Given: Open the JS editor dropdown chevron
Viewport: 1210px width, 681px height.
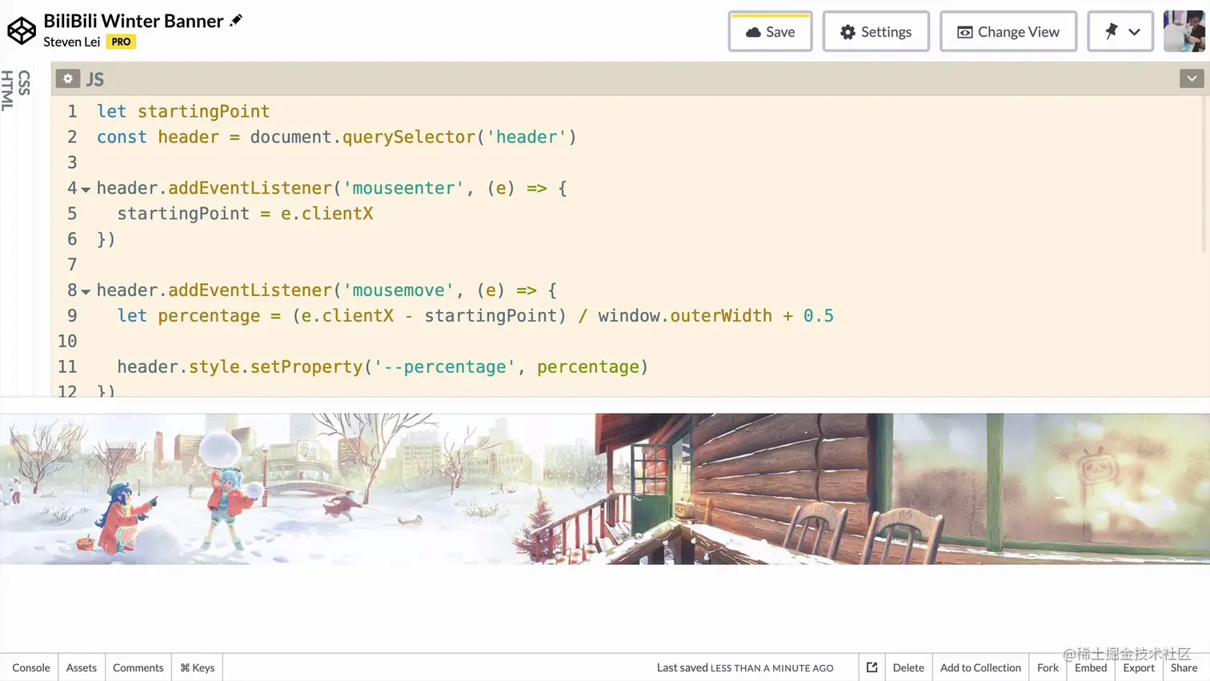Looking at the screenshot, I should pos(1192,78).
